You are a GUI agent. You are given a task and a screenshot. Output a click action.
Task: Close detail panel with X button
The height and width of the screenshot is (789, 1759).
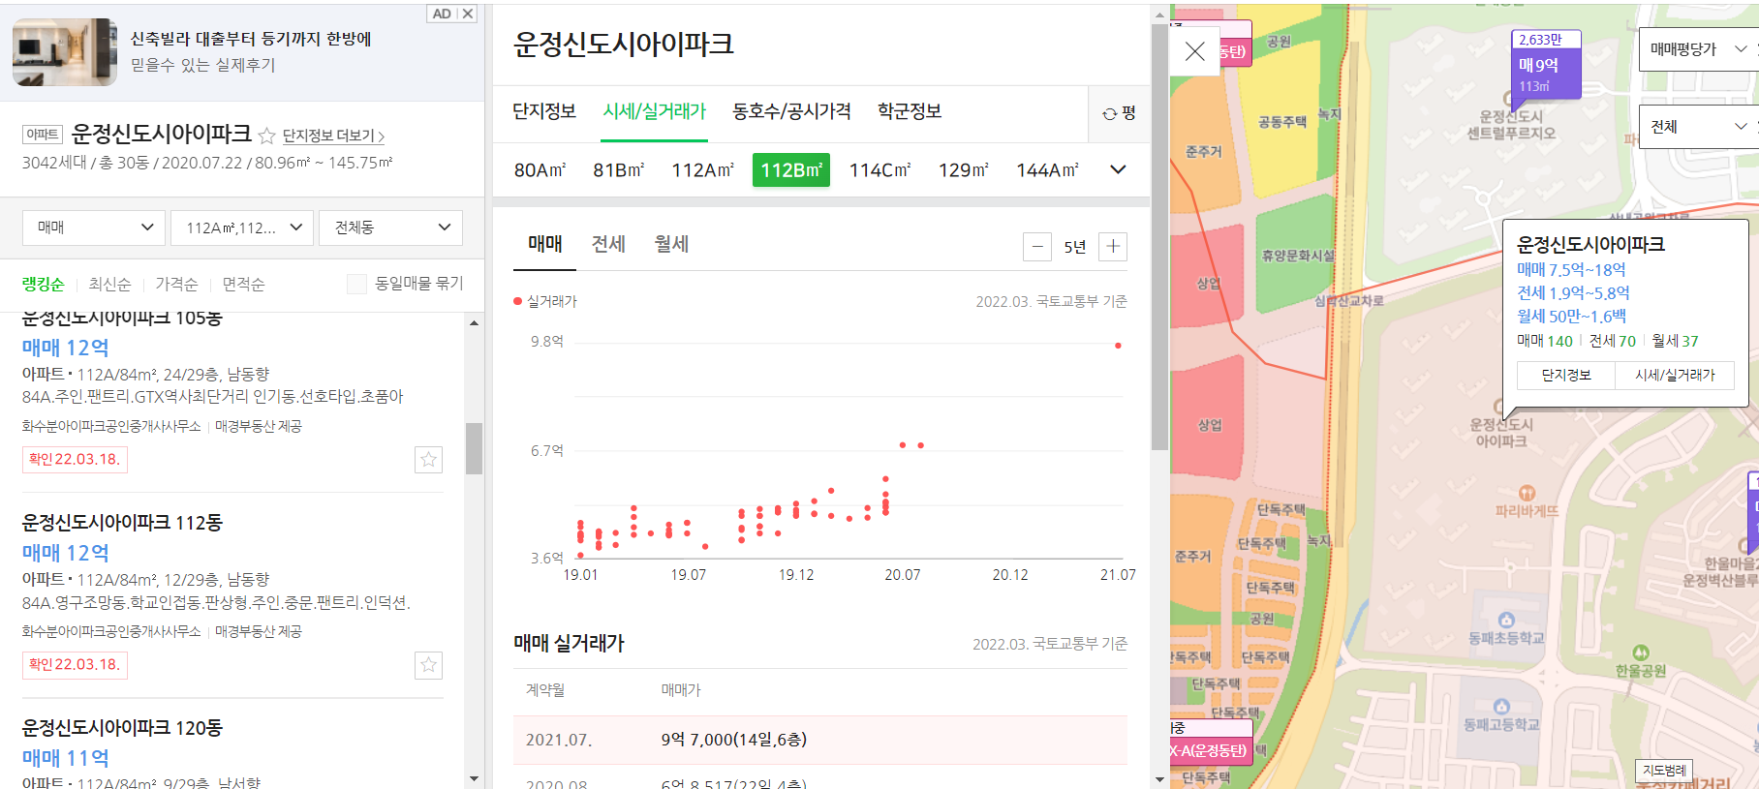point(1195,51)
